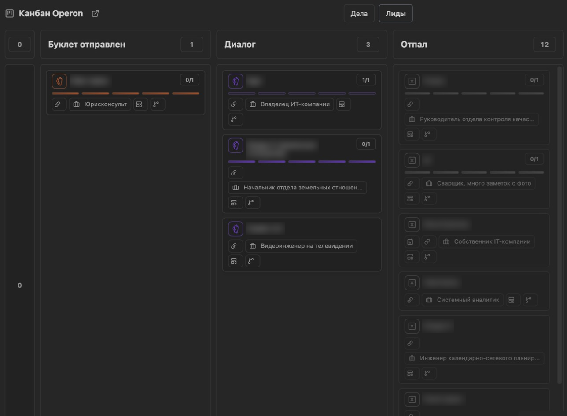The height and width of the screenshot is (416, 567).
Task: Click the kanban board icon beside the title
Action: pos(10,14)
